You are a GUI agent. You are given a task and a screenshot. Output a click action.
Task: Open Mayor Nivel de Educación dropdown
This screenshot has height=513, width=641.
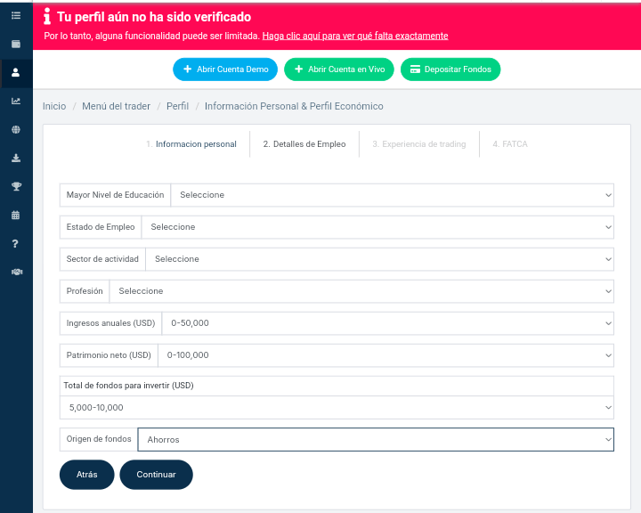point(392,195)
